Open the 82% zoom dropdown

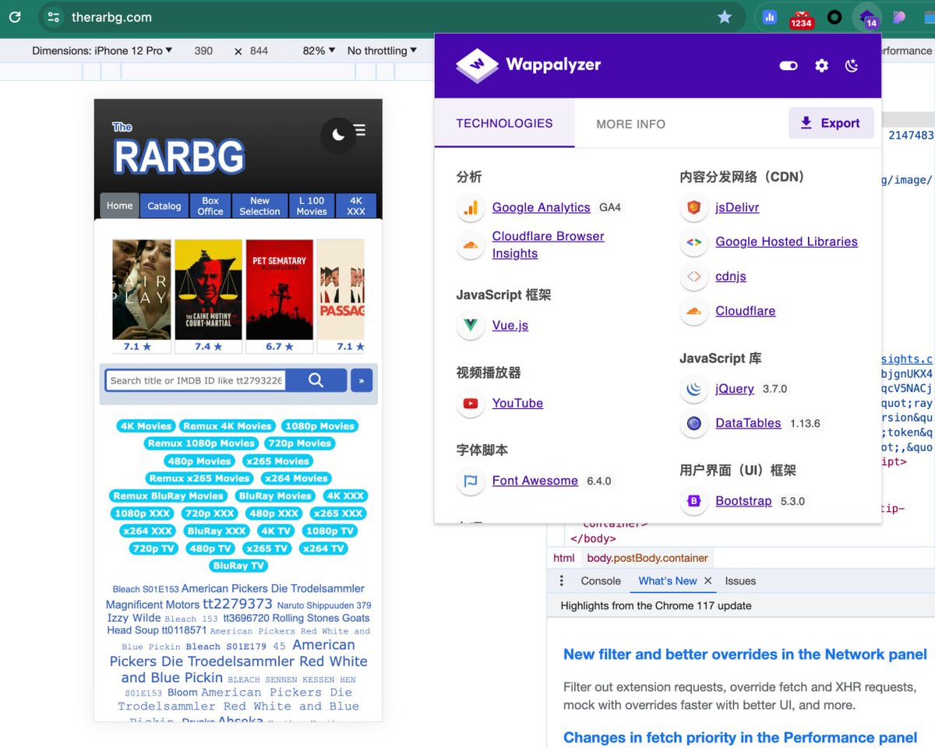(x=319, y=51)
